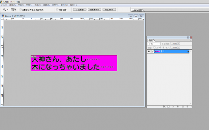The height and width of the screenshot is (130, 209).
Task: Toggle lock transparent pixels checkbox
Action: tap(154, 47)
